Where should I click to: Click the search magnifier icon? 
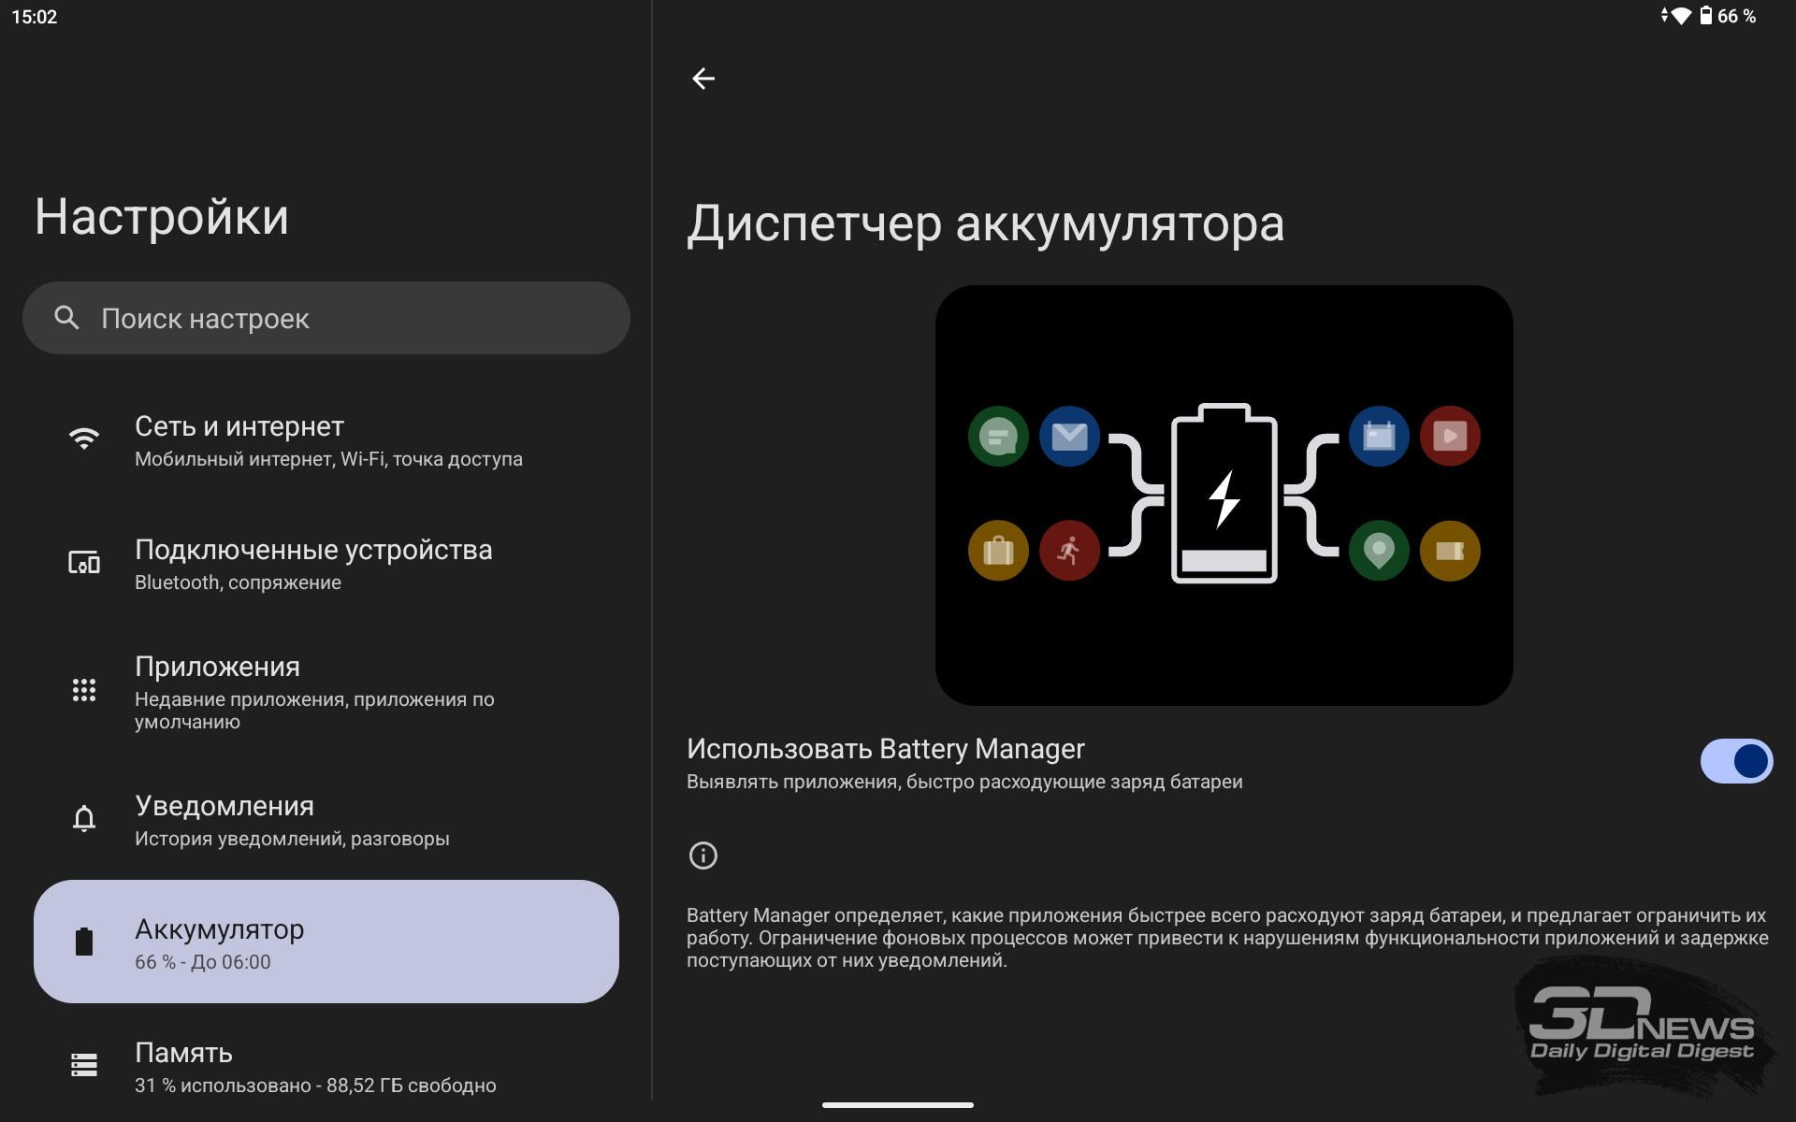point(66,318)
